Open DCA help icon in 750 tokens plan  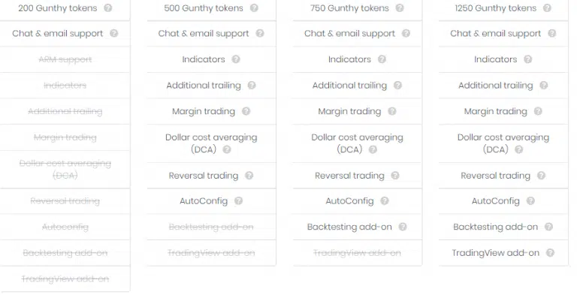tap(373, 149)
